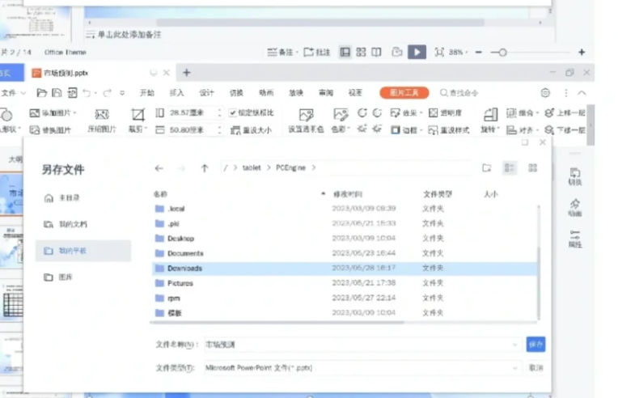Click the Cancel (取消) button in the dialog

[x=535, y=367]
